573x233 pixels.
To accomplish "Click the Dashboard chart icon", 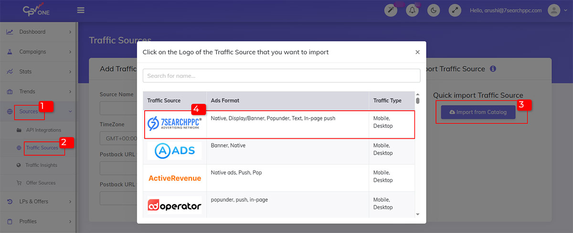I will coord(10,32).
